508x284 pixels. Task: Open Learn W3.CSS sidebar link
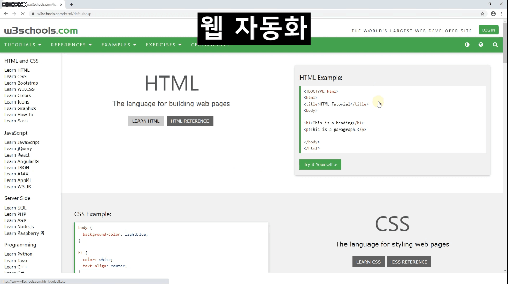(19, 89)
